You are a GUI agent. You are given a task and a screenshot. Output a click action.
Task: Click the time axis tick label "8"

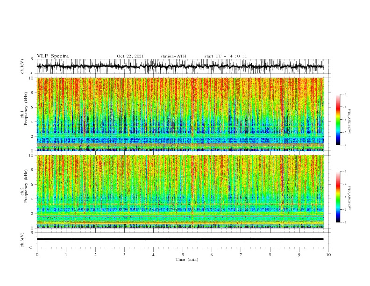tap(270, 255)
